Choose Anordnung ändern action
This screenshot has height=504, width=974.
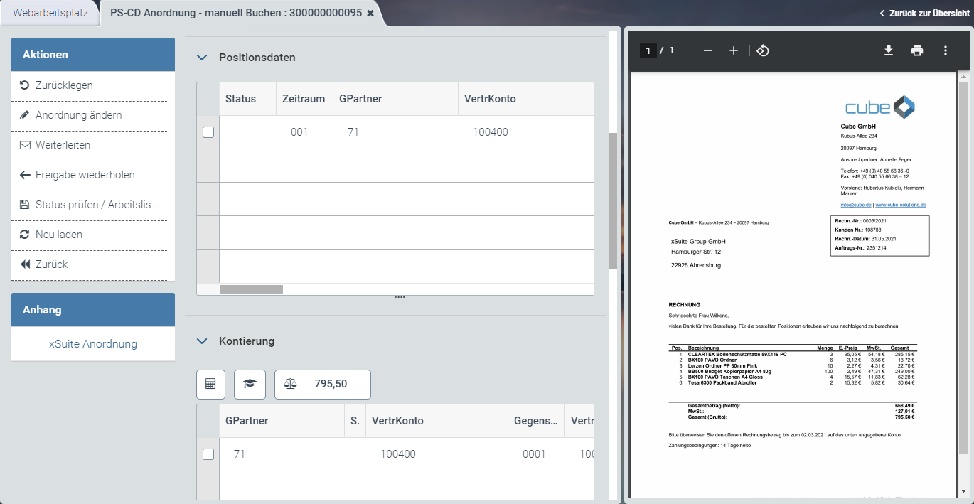pos(78,115)
